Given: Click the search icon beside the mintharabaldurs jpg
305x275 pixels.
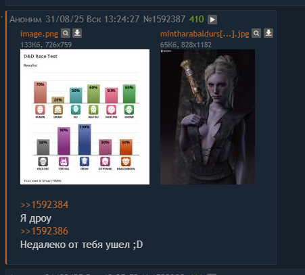Looking at the screenshot, I should [x=256, y=33].
